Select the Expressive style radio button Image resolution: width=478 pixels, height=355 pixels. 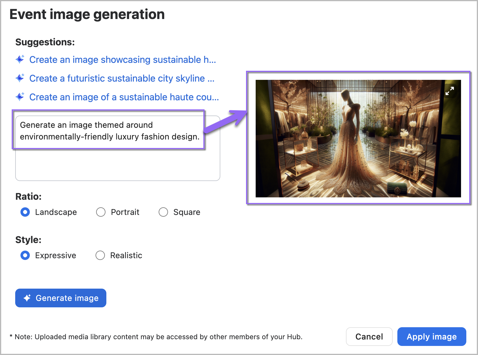point(25,255)
